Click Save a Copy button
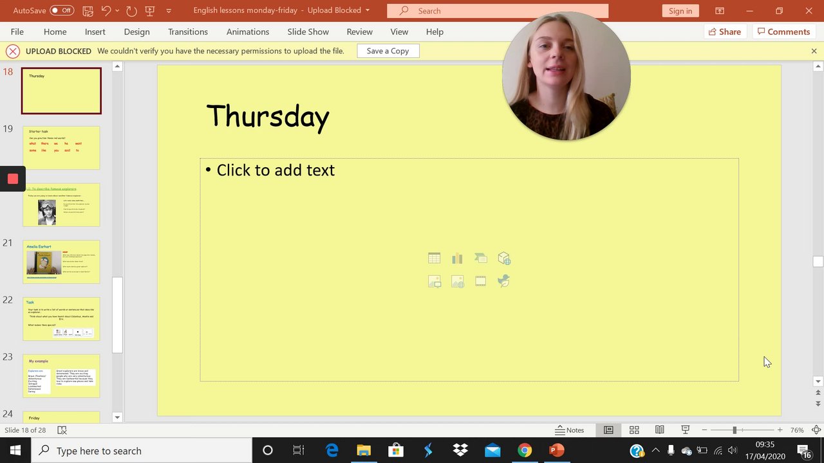 388,51
